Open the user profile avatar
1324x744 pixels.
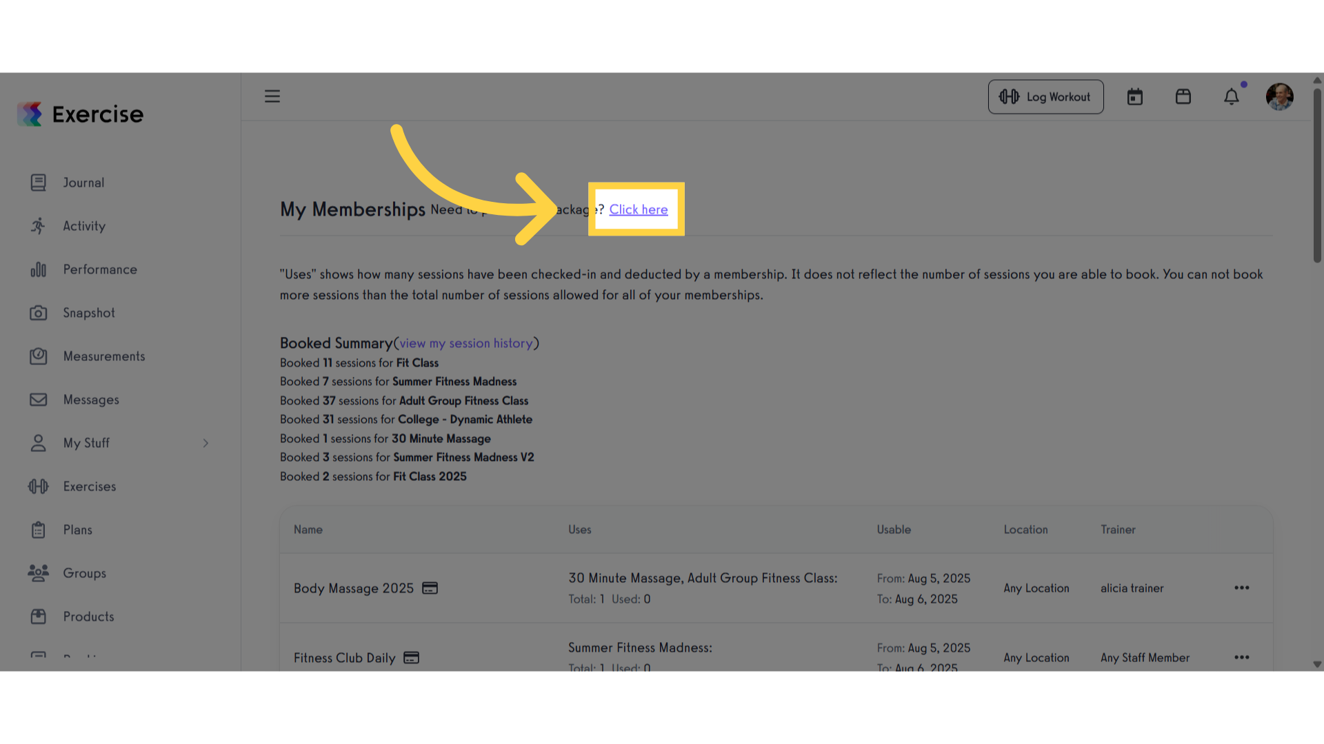coord(1280,96)
